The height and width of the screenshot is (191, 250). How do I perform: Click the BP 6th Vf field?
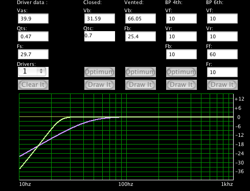click(222, 18)
